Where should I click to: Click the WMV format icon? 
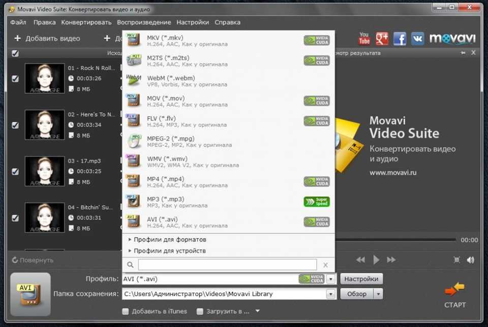coord(134,161)
